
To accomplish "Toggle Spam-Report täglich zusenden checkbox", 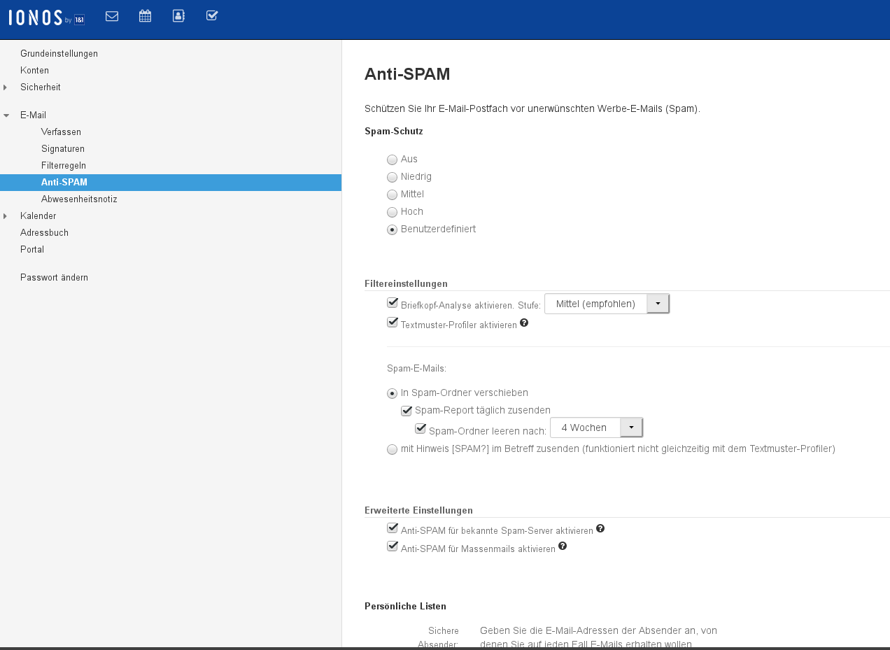I will click(x=407, y=411).
